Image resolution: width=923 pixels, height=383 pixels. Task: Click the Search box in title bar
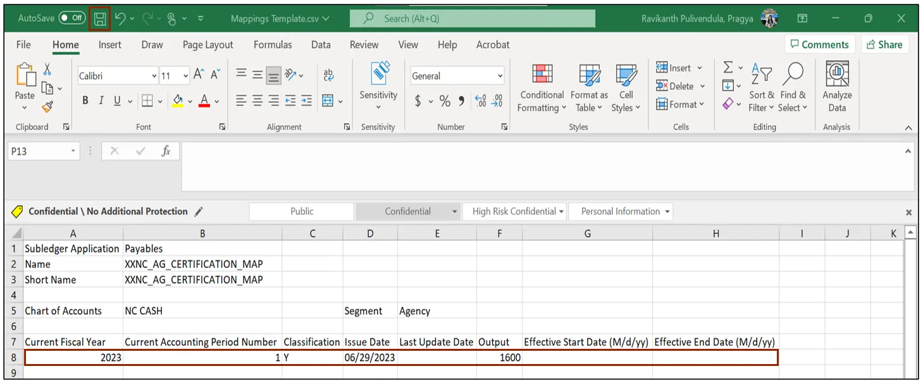[x=472, y=18]
